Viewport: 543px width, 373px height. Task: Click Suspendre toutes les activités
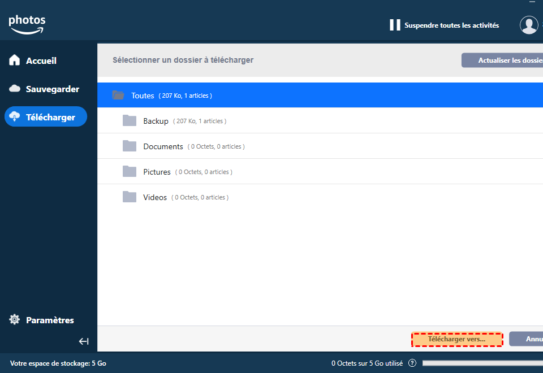pyautogui.click(x=451, y=25)
